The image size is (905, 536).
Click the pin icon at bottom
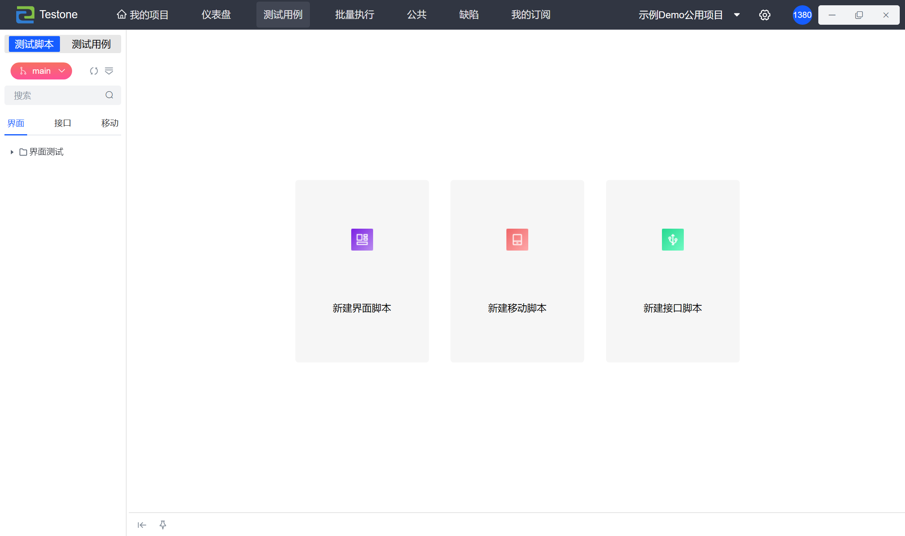pos(163,525)
